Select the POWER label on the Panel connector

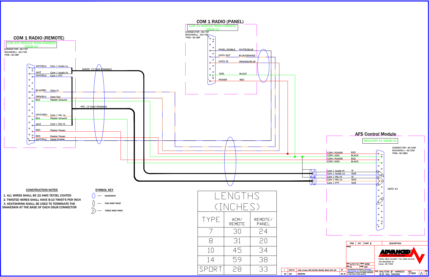(223, 80)
